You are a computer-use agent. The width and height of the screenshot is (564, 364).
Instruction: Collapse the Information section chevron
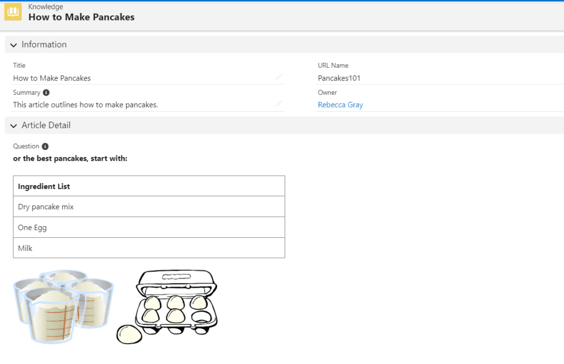tap(13, 45)
